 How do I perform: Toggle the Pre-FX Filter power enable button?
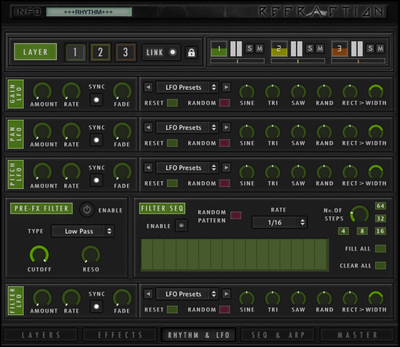click(87, 210)
